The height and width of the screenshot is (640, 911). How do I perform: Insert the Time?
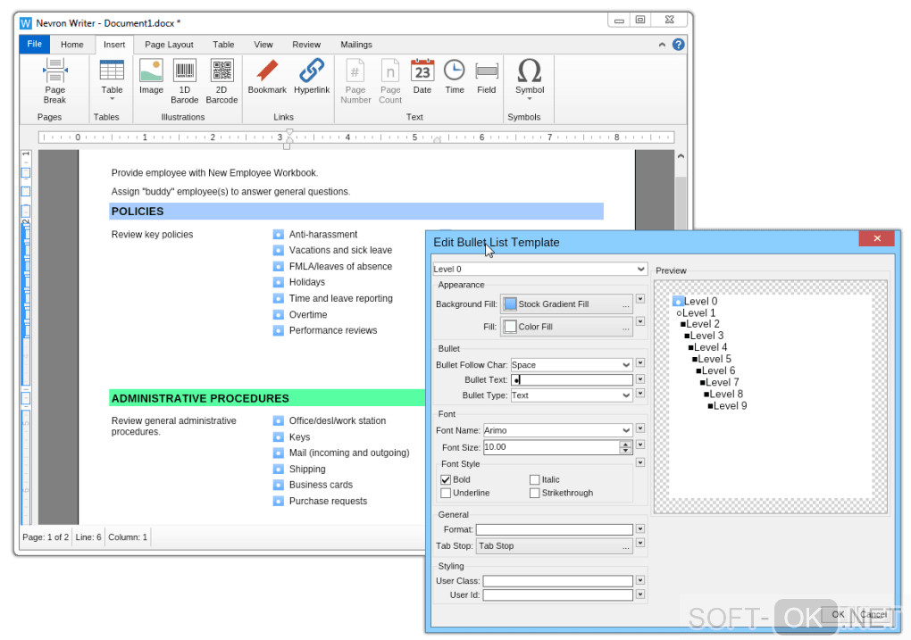tap(455, 76)
